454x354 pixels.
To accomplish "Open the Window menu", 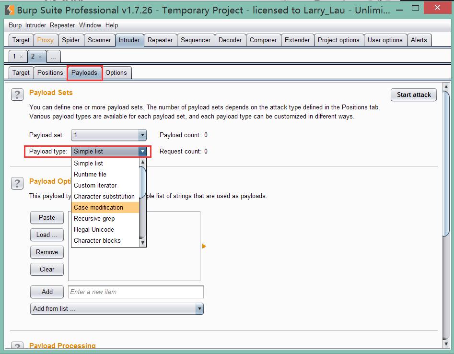I will coord(90,25).
